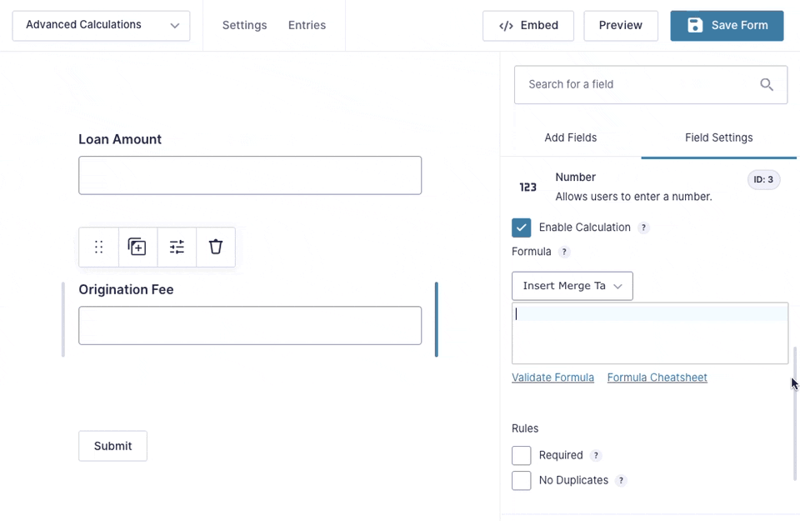
Task: Open the Advanced Calculations form dropdown
Action: [101, 26]
